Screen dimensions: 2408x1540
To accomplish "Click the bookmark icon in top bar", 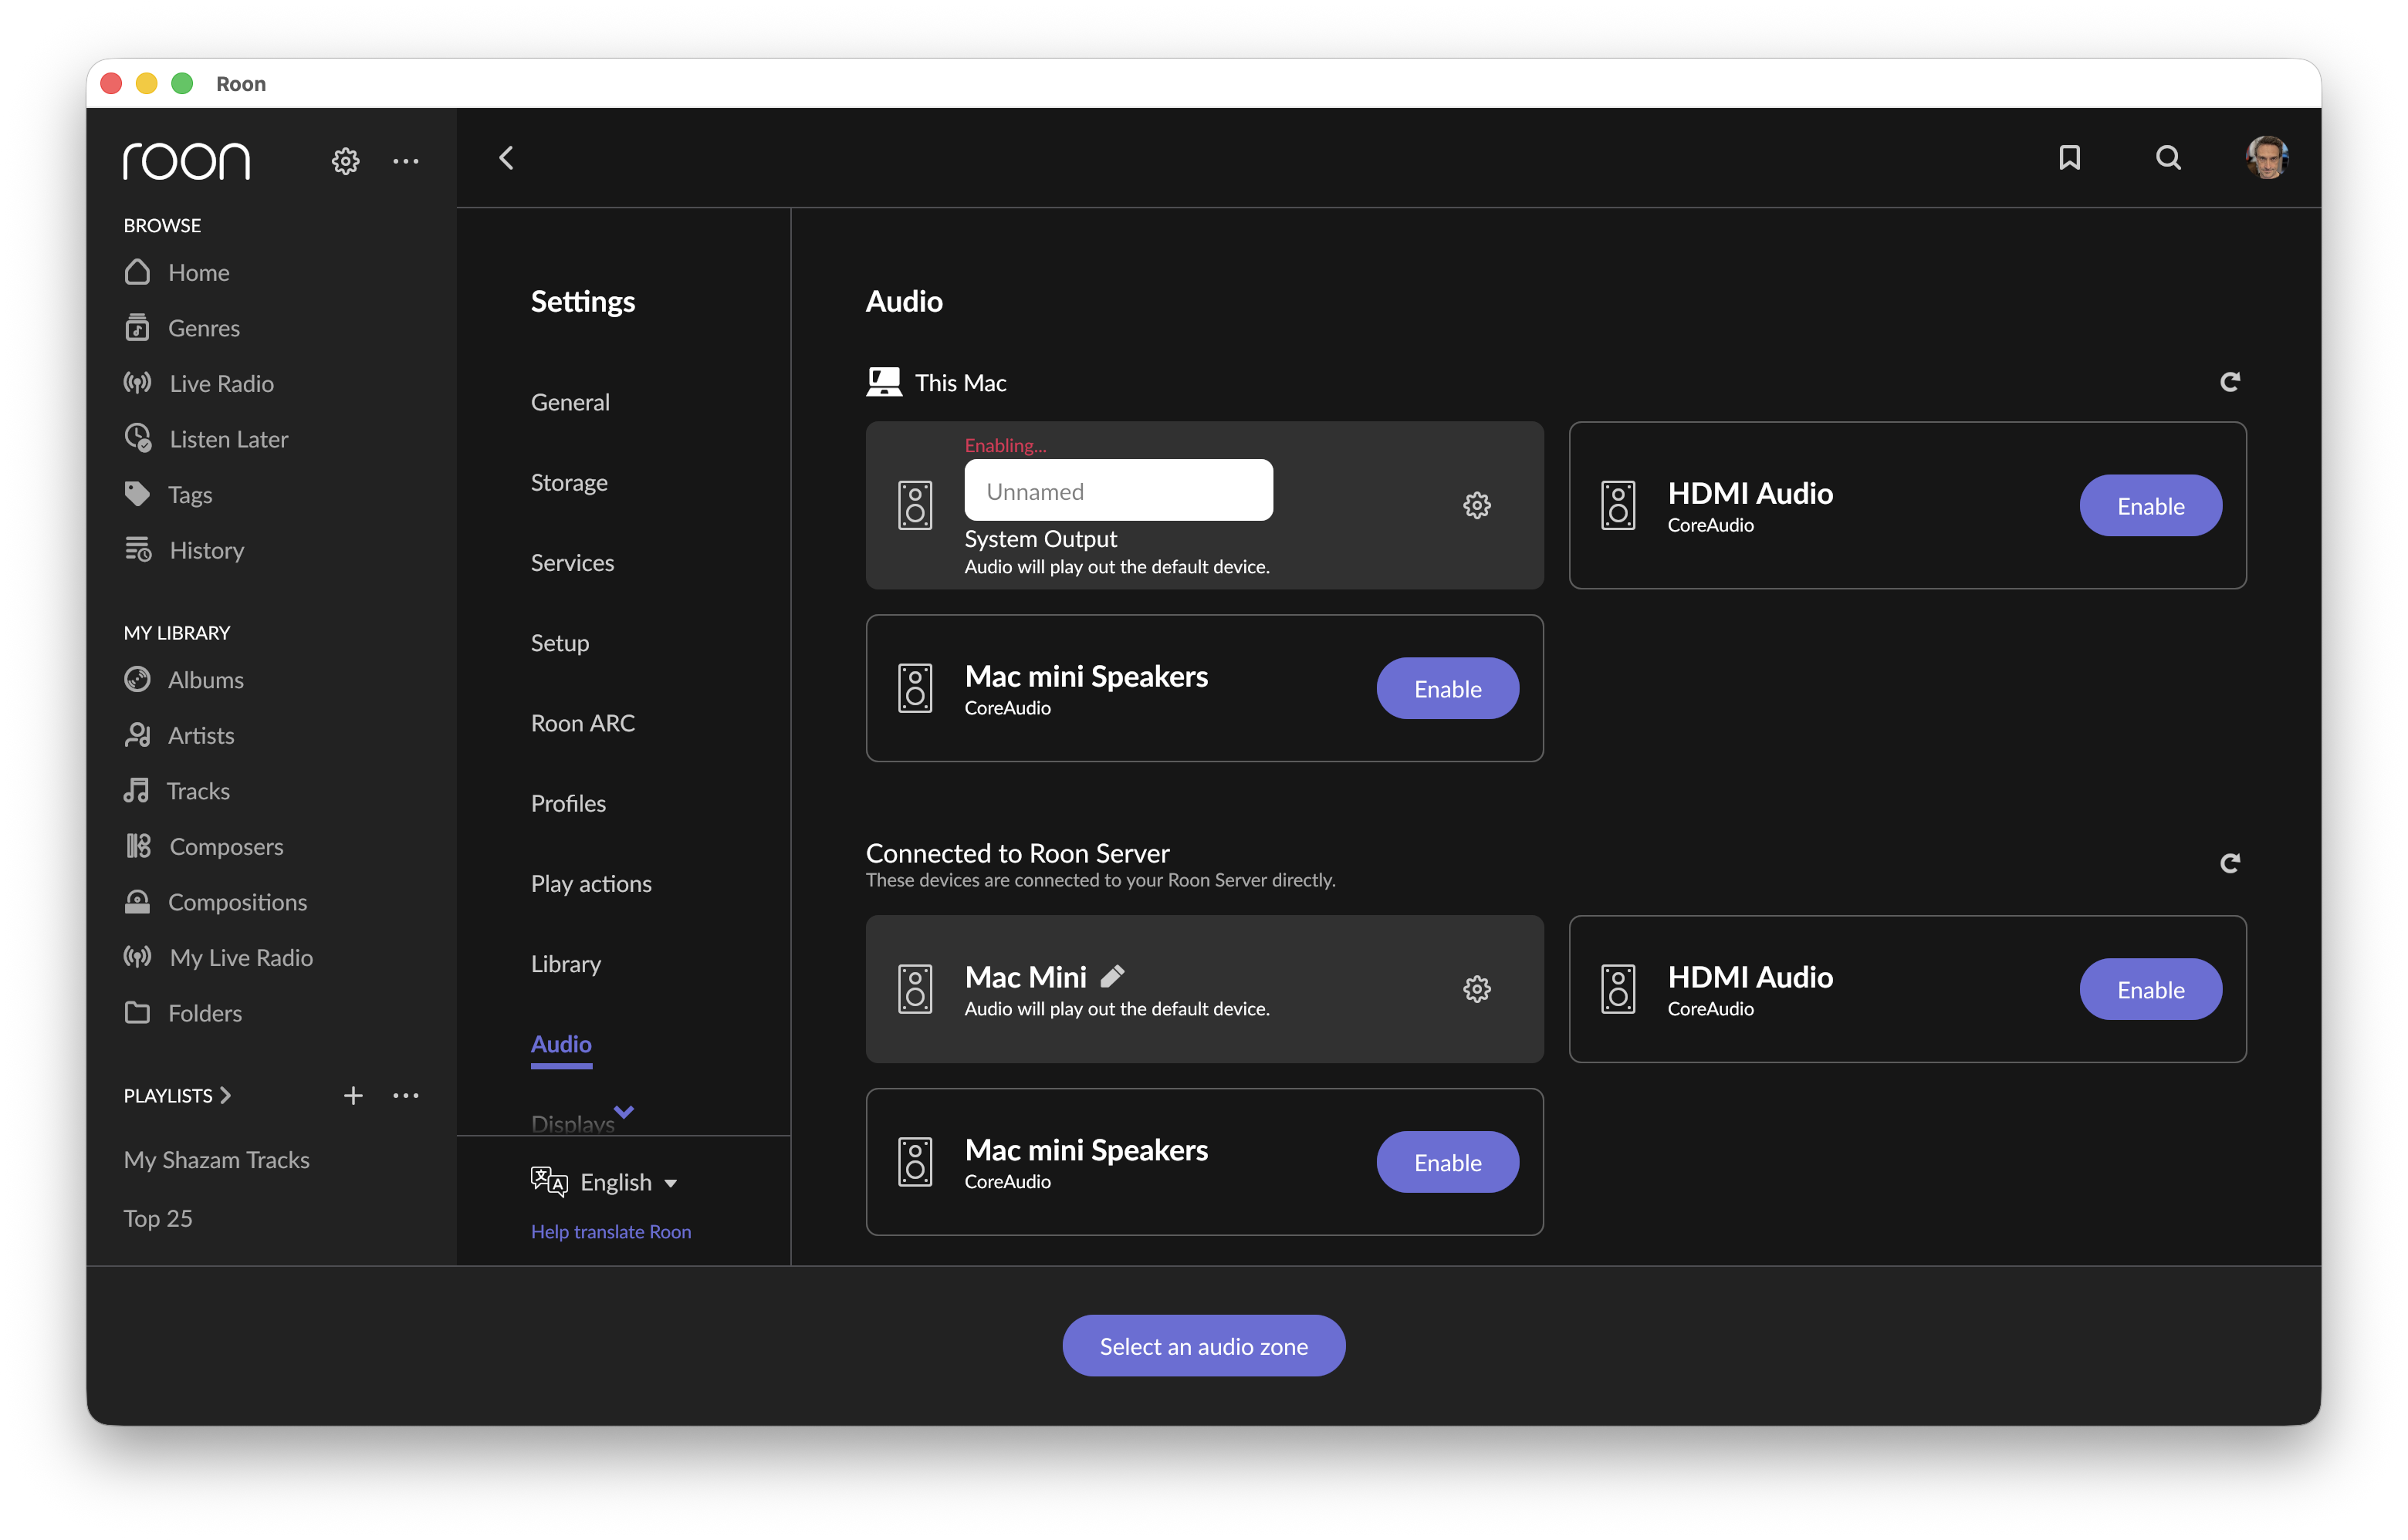I will click(2069, 157).
